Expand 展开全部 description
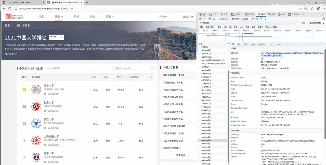 (x=11, y=54)
